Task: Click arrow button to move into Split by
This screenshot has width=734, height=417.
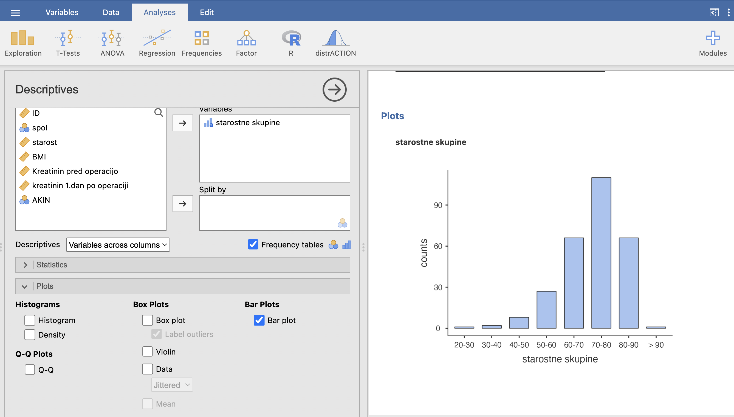Action: click(183, 204)
